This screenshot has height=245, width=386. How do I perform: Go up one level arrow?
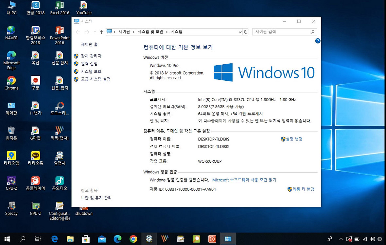pos(101,32)
